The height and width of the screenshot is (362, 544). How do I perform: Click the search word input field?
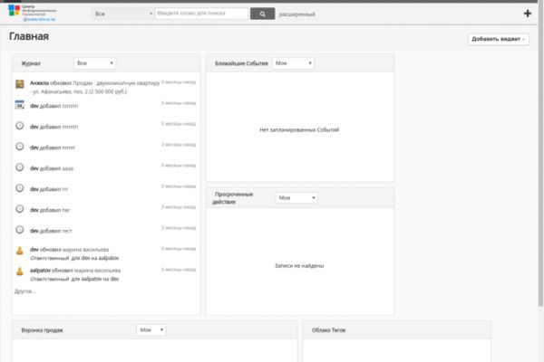pyautogui.click(x=201, y=14)
